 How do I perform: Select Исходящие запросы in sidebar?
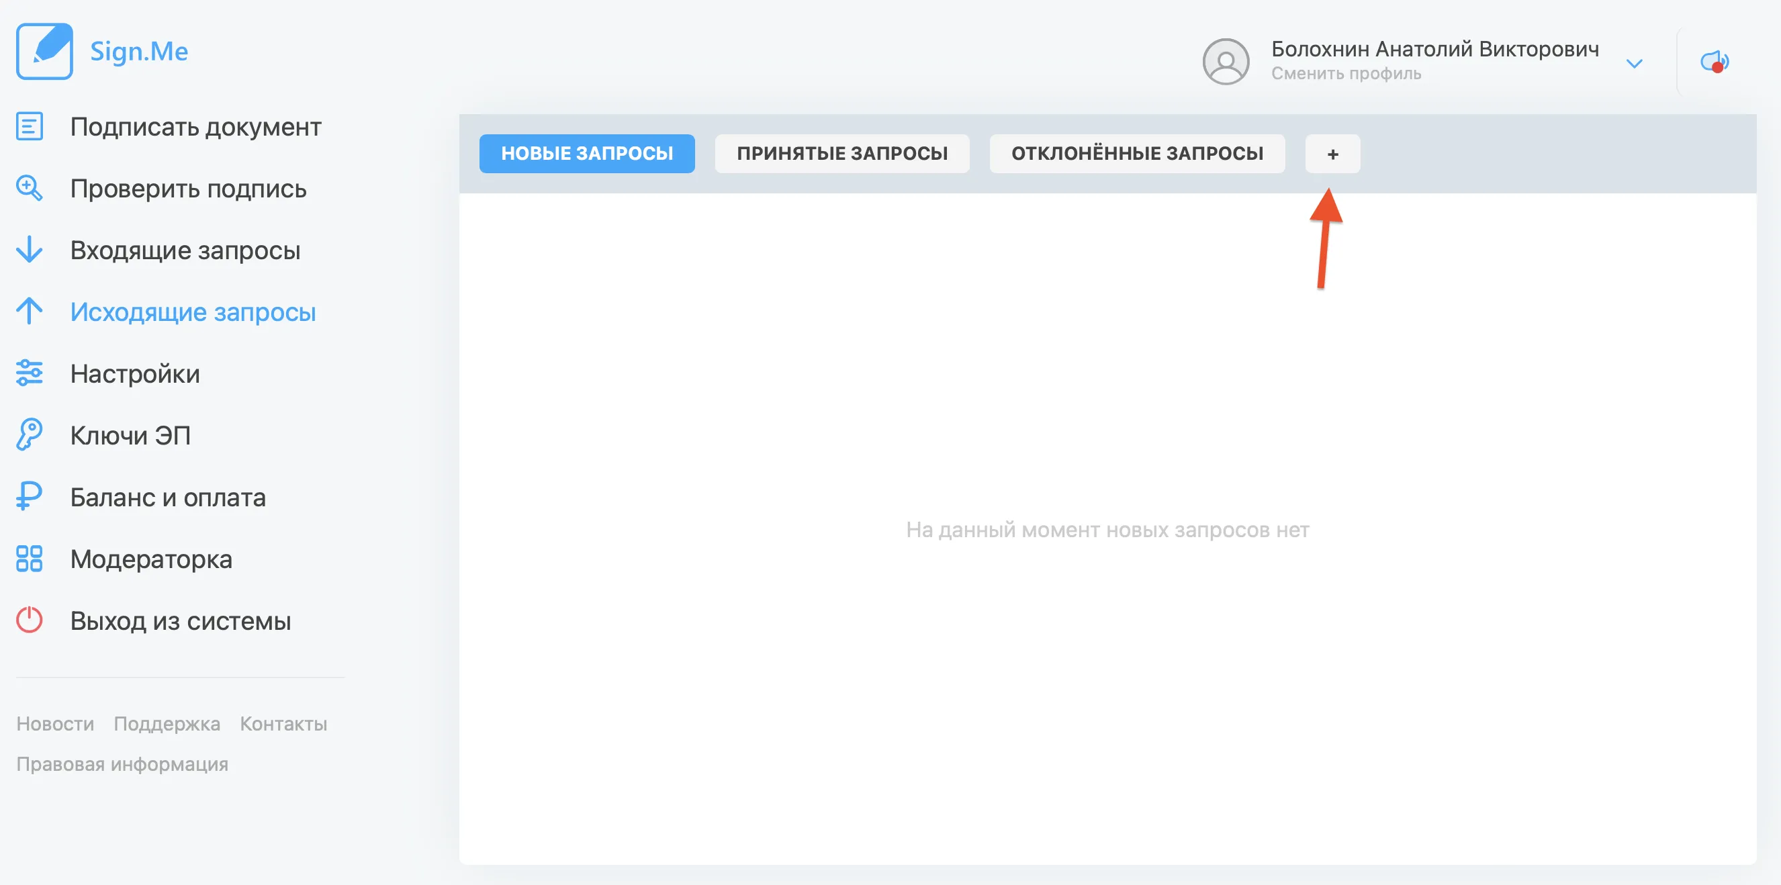click(193, 312)
